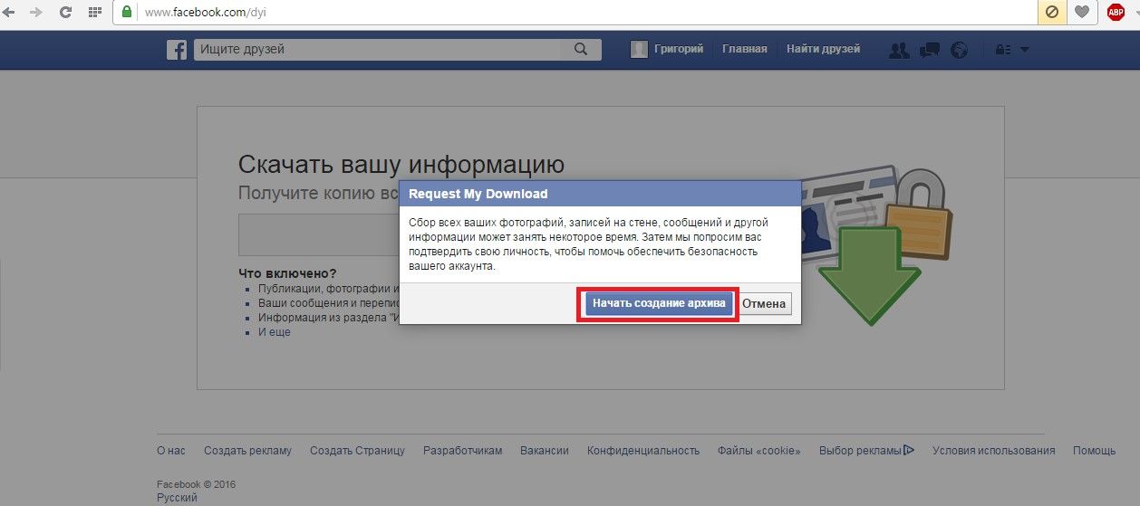1140x506 pixels.
Task: Click the browser reload icon
Action: coord(65,13)
